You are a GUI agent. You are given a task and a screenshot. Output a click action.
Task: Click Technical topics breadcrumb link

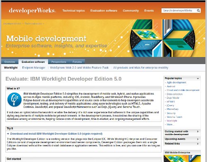pos(33,24)
